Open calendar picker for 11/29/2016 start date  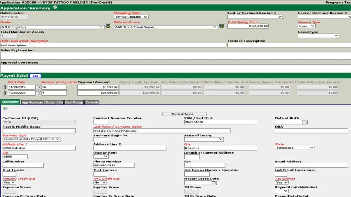pos(38,87)
